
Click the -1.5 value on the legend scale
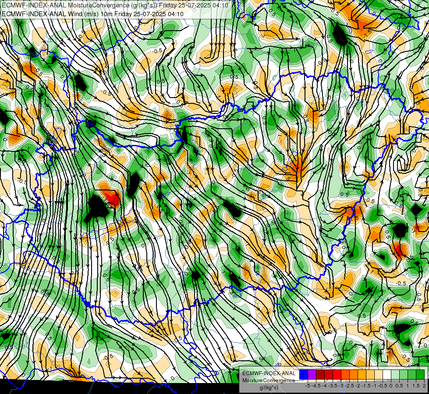366,386
